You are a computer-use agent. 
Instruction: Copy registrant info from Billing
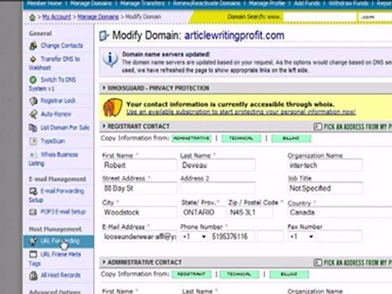(x=291, y=138)
